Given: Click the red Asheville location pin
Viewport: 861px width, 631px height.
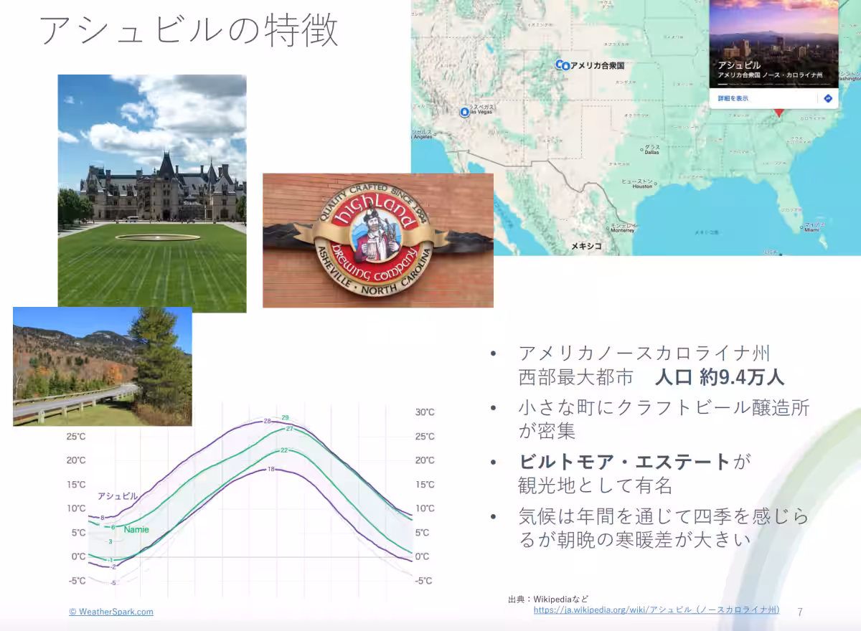Looking at the screenshot, I should (x=778, y=114).
